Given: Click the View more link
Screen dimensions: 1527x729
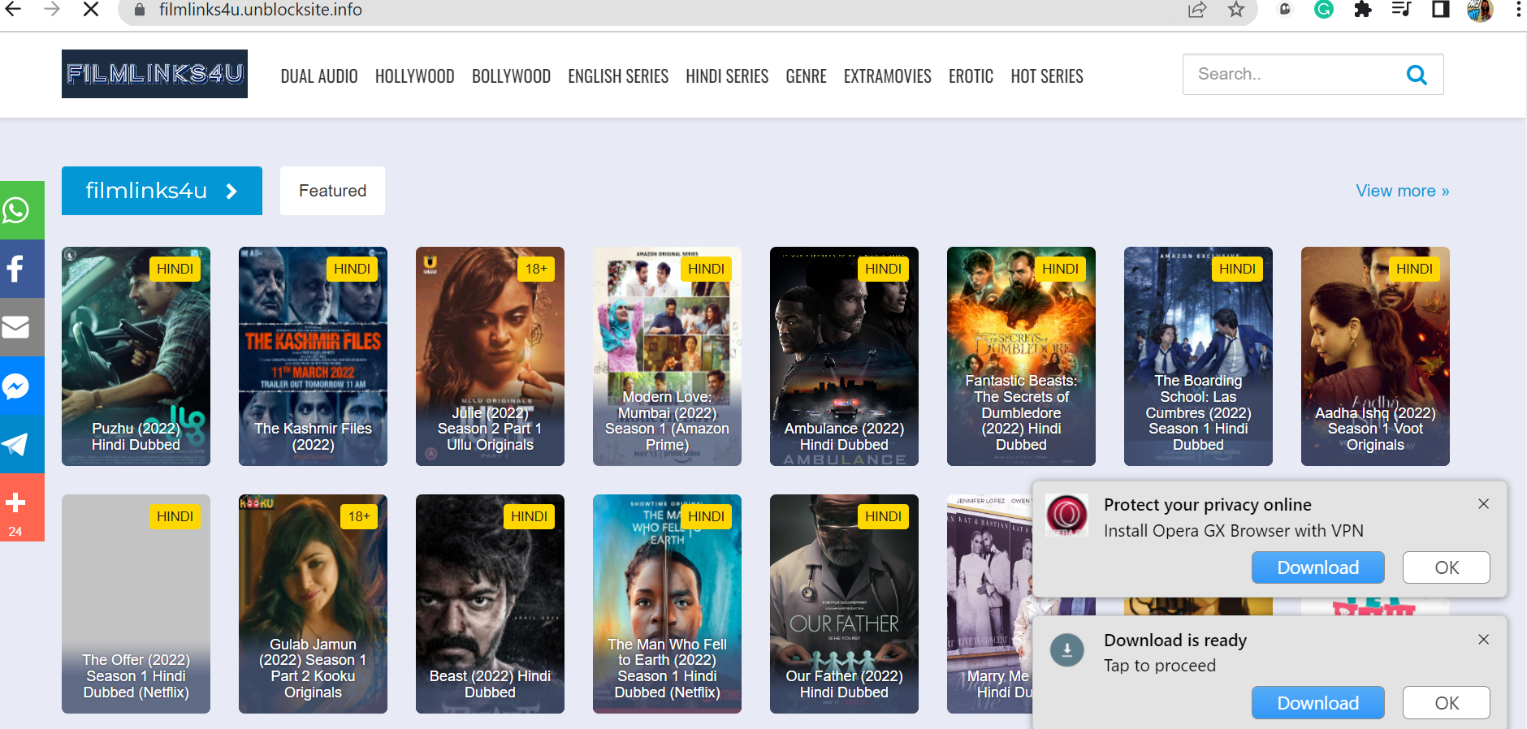Looking at the screenshot, I should click(x=1402, y=191).
